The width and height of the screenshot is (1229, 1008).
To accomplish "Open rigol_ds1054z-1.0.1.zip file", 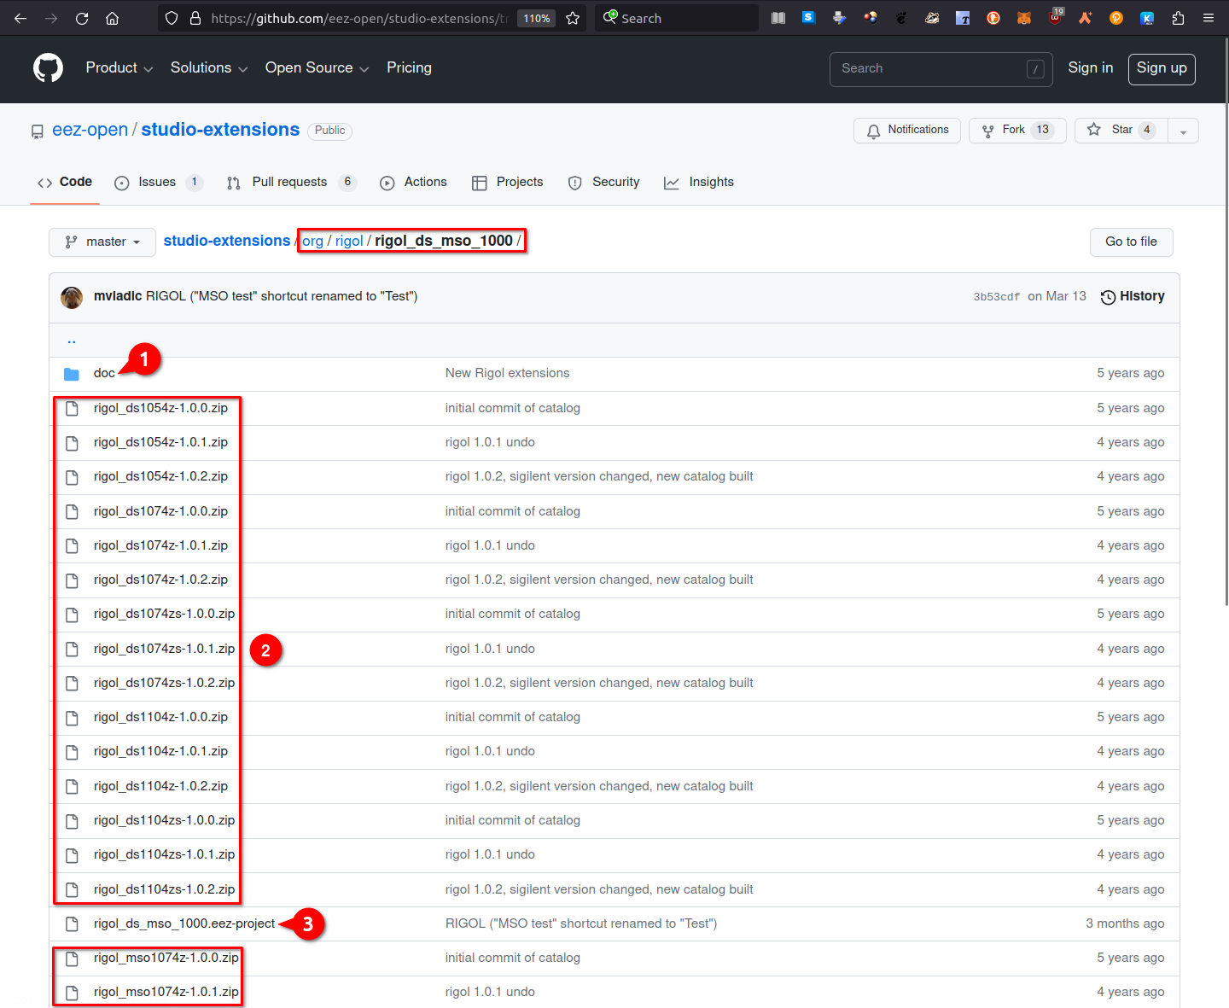I will click(x=160, y=442).
